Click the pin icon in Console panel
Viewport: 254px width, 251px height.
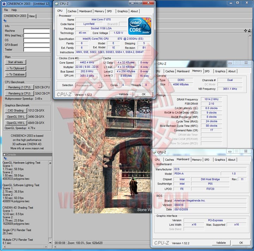pyautogui.click(x=5, y=158)
